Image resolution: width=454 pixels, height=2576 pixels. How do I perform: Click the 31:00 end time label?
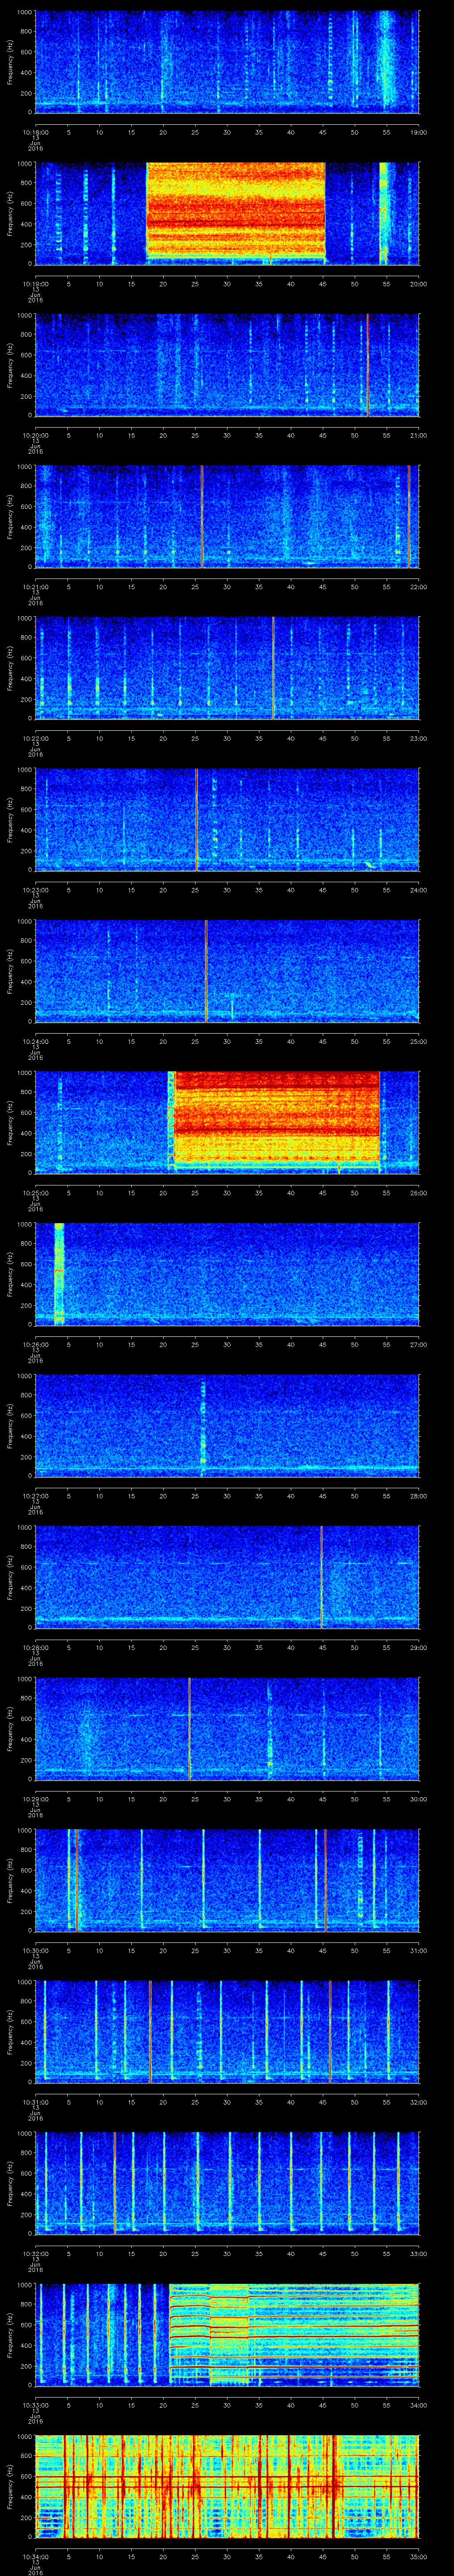[419, 1951]
